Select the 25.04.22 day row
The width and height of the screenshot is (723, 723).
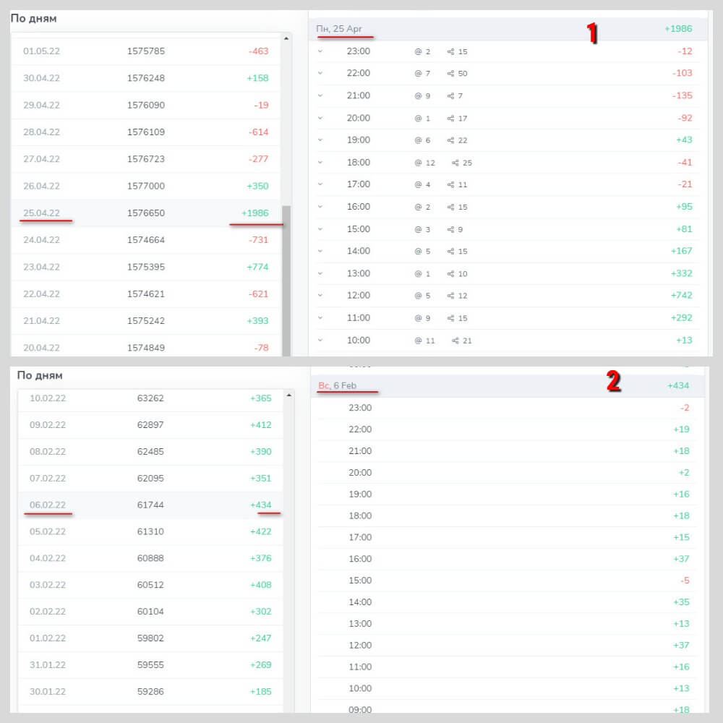145,213
